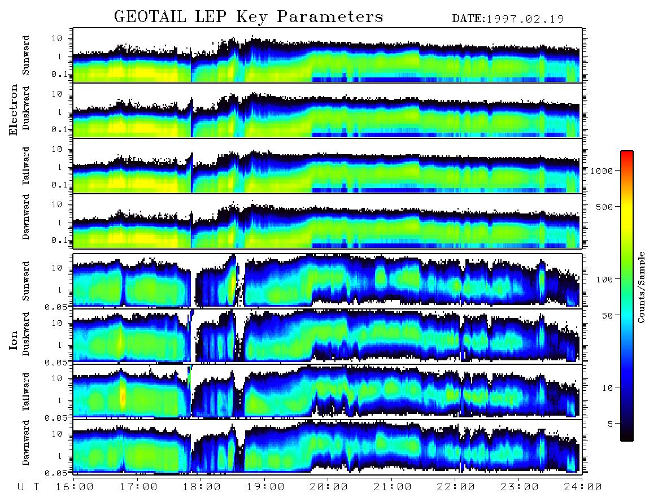Screen dimensions: 645x497
Task: Select the Electron Dawnward panel label
Action: coord(26,217)
